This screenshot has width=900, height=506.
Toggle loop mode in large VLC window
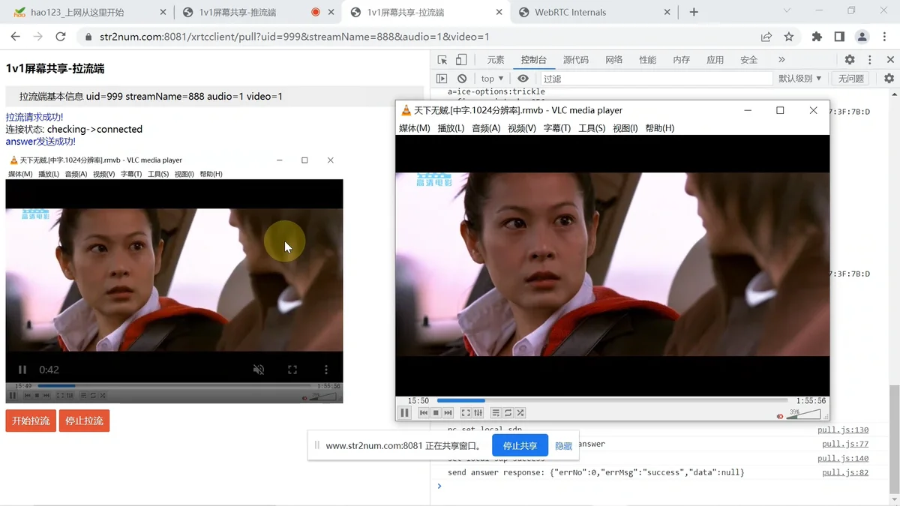click(508, 413)
